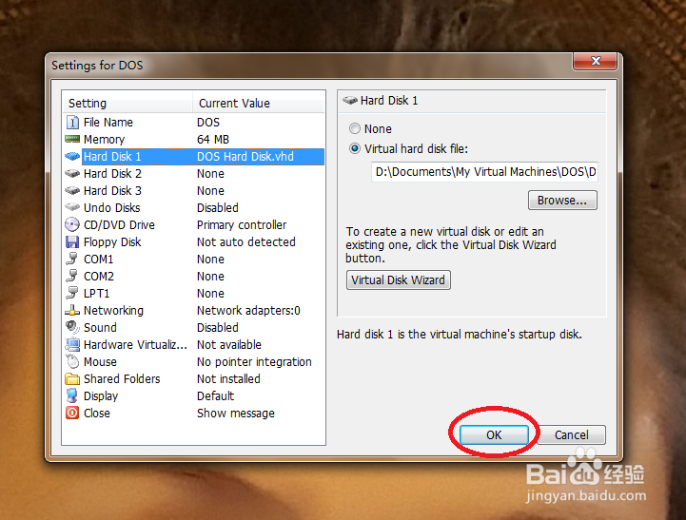Click the COM2 port icon
686x520 pixels.
point(72,276)
